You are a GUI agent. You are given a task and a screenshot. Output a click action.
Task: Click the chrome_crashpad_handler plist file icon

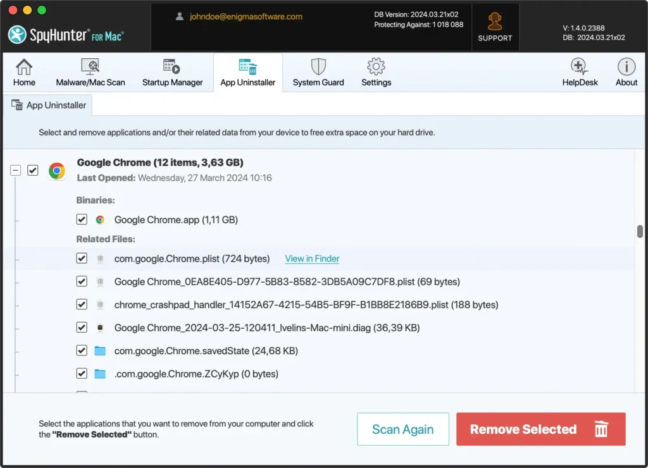point(100,305)
